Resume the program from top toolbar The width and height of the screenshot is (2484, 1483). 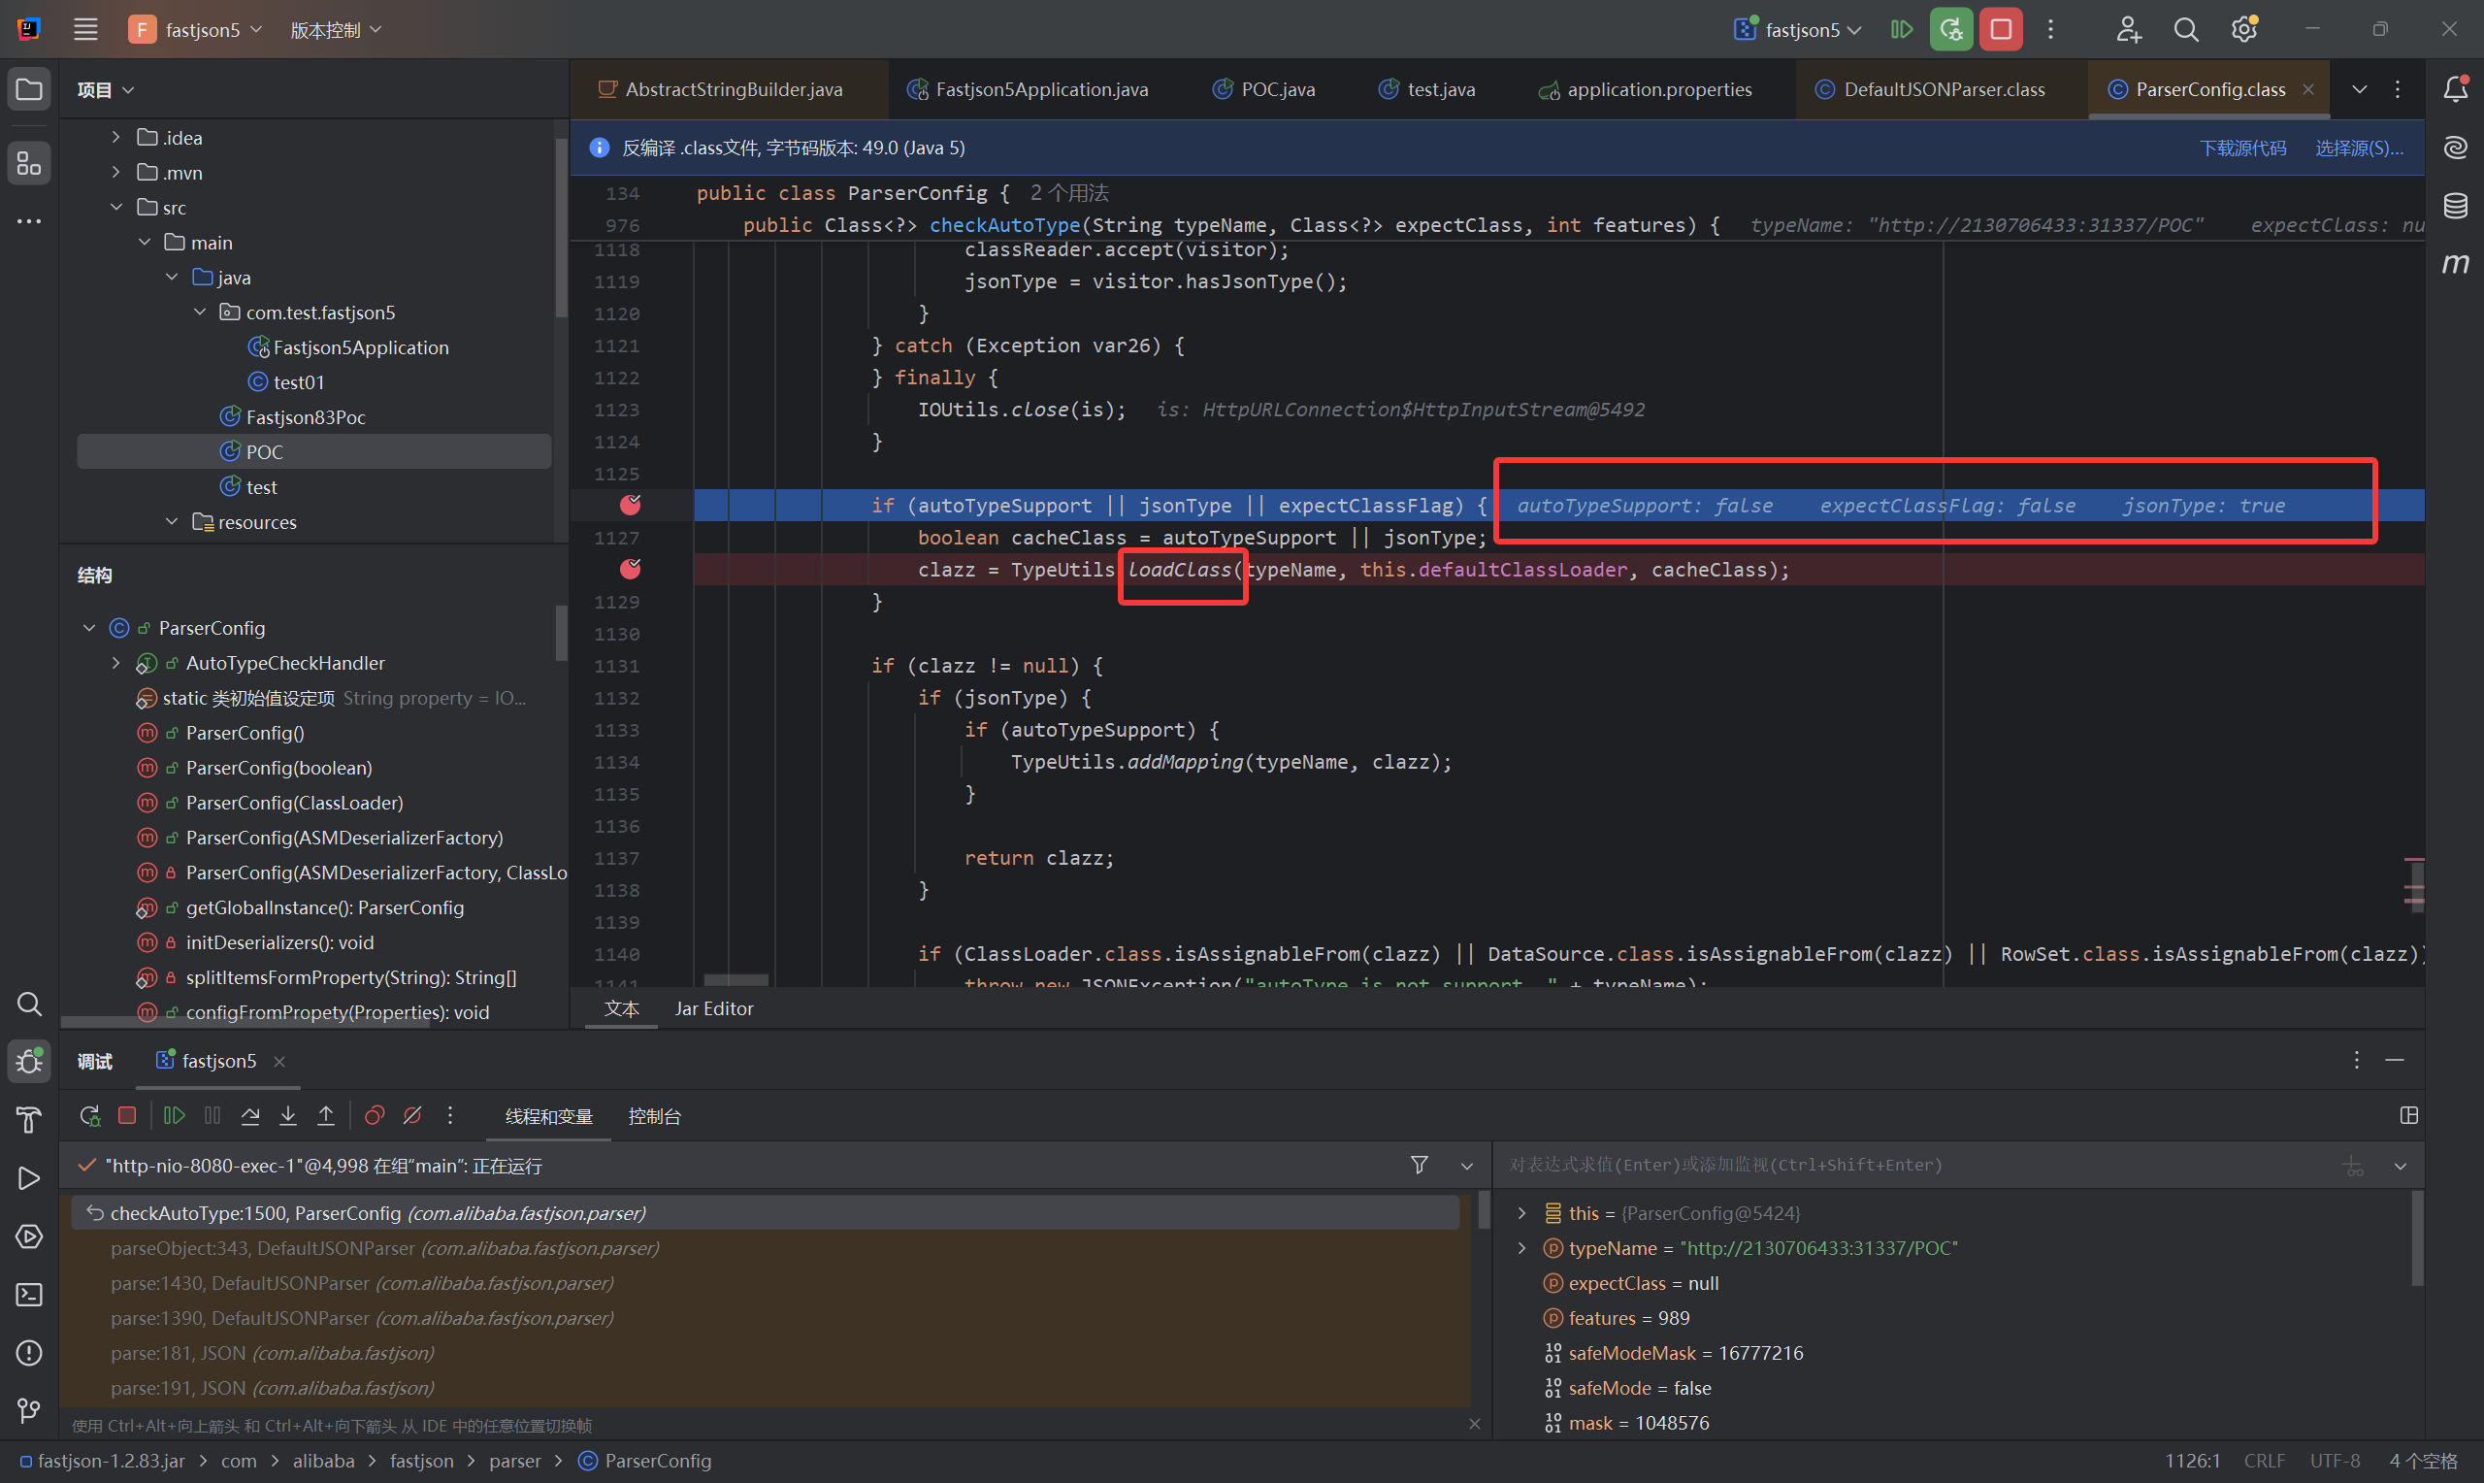1902,30
